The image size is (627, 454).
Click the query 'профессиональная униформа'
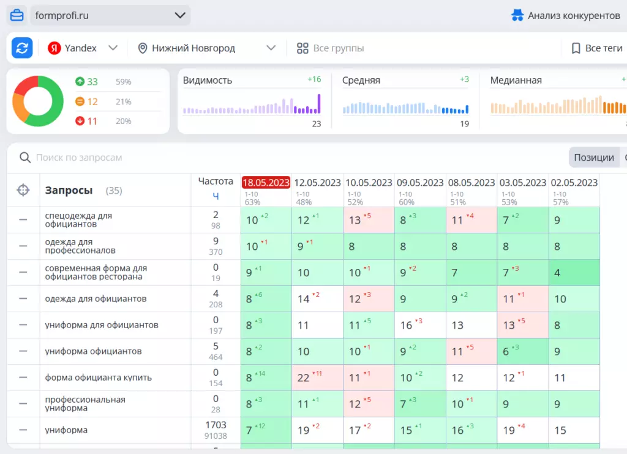[85, 404]
